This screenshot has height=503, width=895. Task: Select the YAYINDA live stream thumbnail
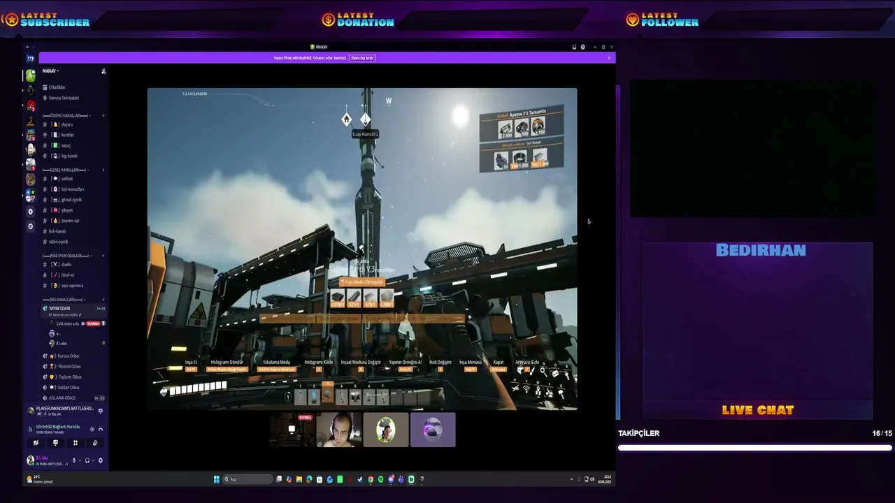pyautogui.click(x=292, y=430)
